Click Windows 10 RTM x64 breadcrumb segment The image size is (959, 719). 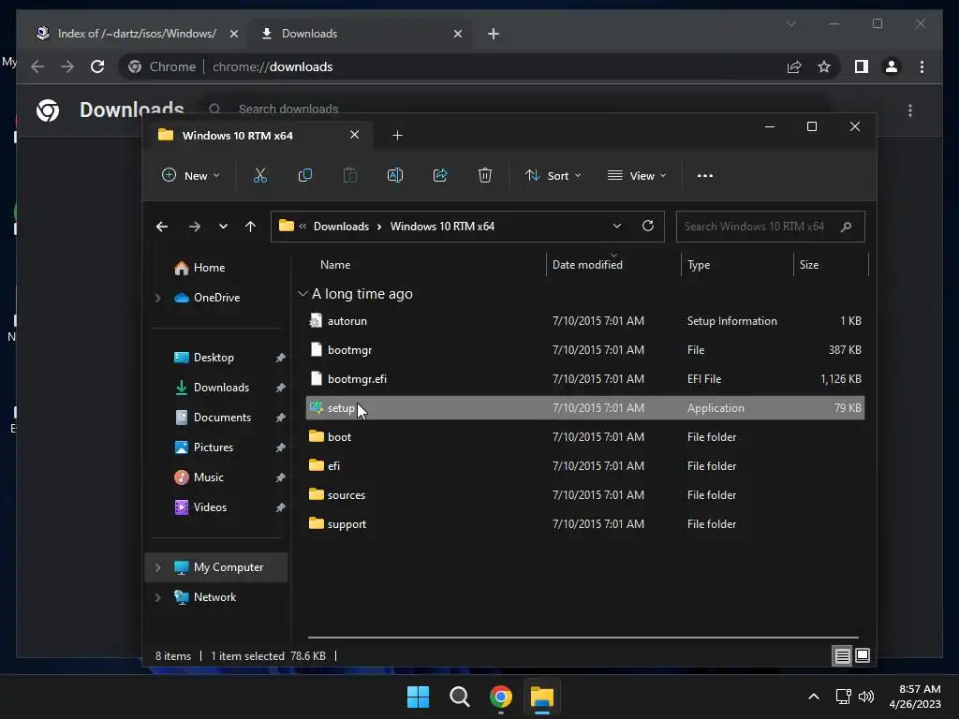click(442, 227)
